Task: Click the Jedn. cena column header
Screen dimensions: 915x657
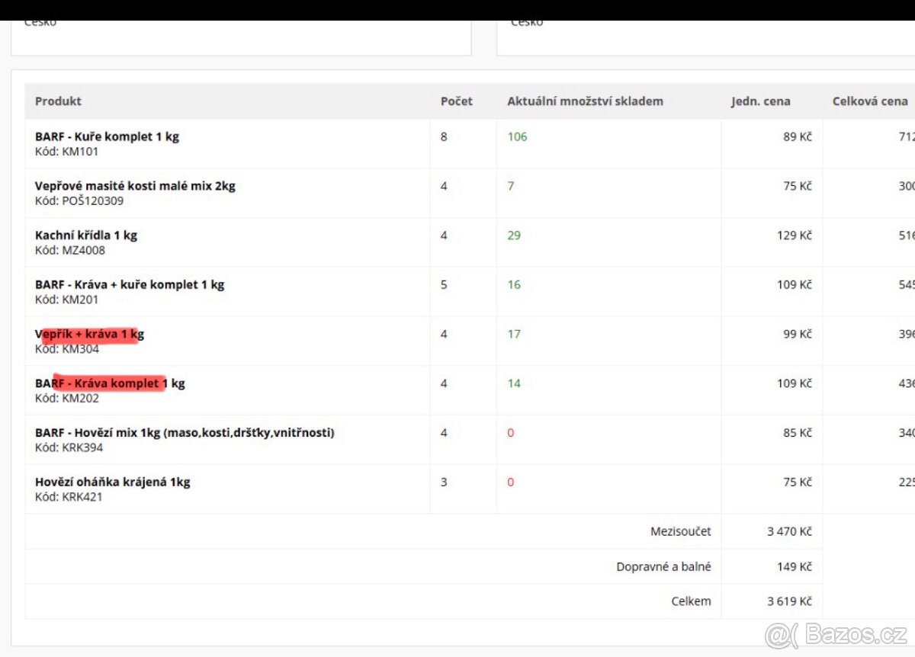Action: click(760, 101)
